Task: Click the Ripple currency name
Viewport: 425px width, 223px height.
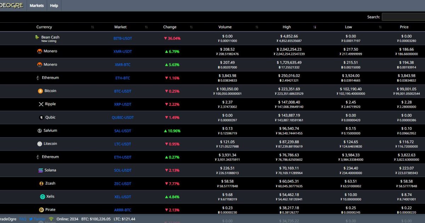Action: coord(50,104)
